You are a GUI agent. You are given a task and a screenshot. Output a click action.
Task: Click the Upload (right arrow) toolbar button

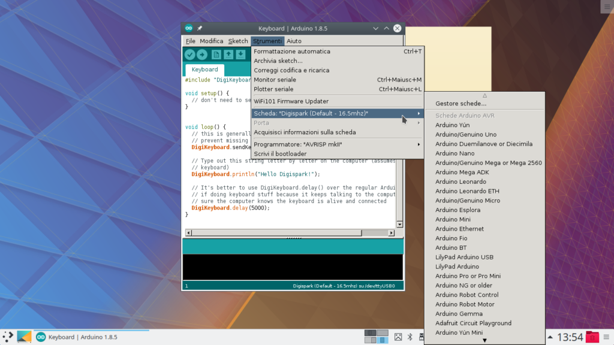pyautogui.click(x=203, y=55)
